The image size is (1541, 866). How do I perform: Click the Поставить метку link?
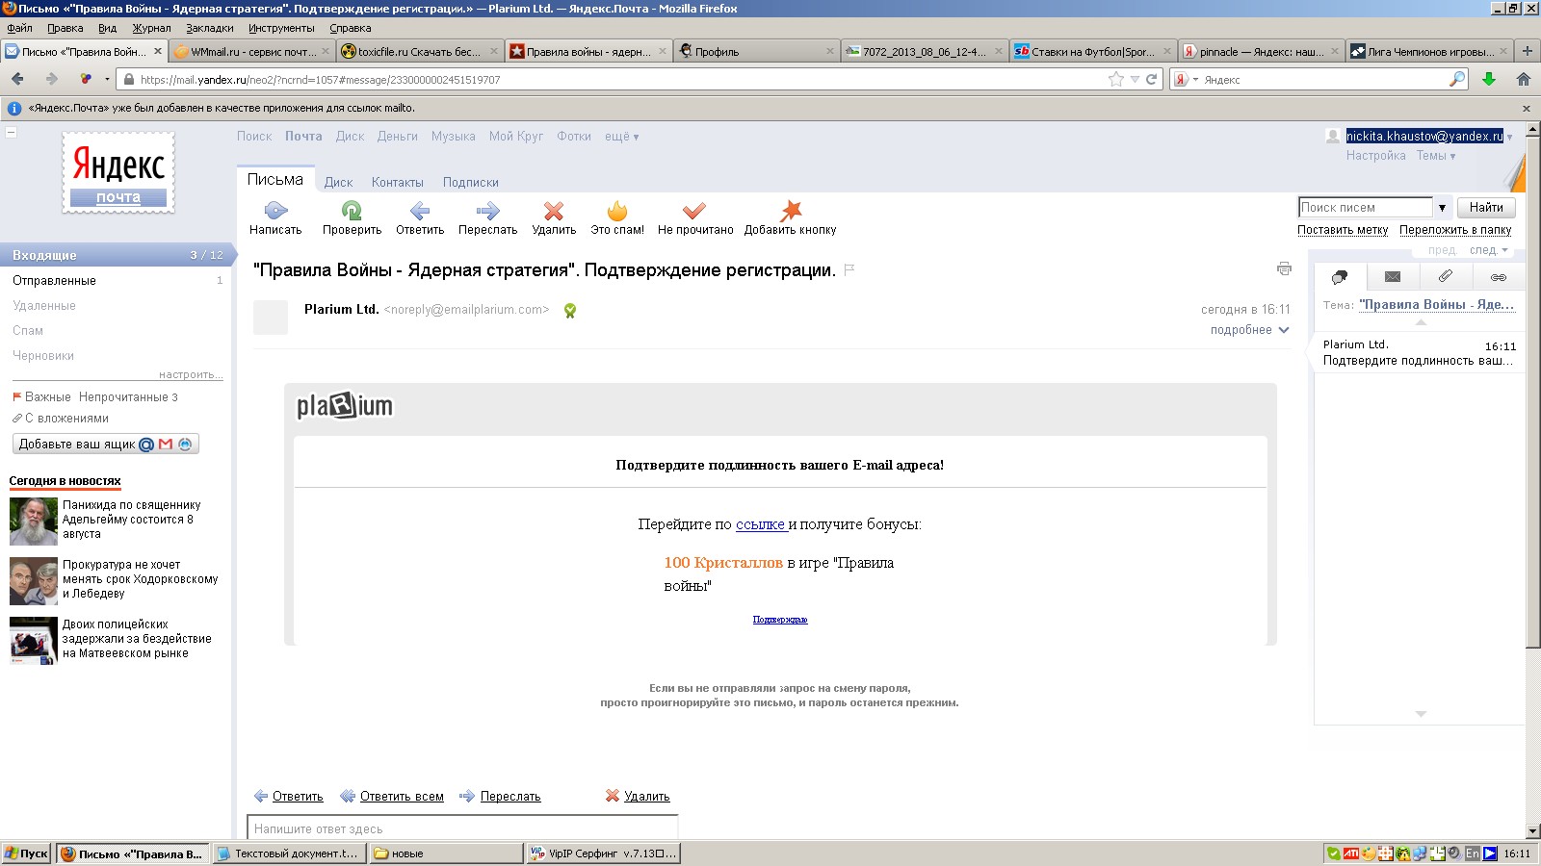(1343, 230)
